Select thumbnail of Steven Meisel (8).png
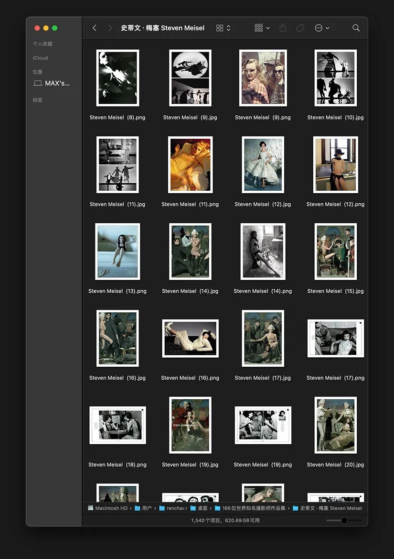This screenshot has height=559, width=394. pos(117,78)
